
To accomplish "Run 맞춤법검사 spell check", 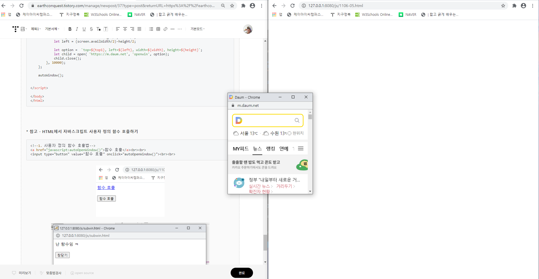I will click(51, 273).
